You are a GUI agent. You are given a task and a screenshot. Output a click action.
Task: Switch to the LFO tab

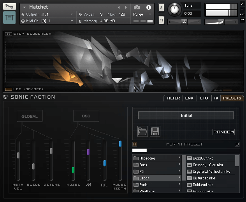click(204, 98)
